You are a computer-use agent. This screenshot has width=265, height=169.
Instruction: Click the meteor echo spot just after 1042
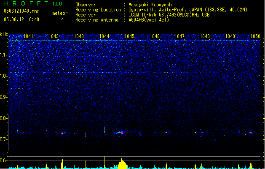(62, 133)
